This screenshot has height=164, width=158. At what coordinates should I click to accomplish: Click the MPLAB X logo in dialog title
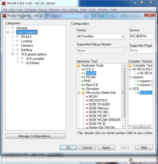[4, 16]
